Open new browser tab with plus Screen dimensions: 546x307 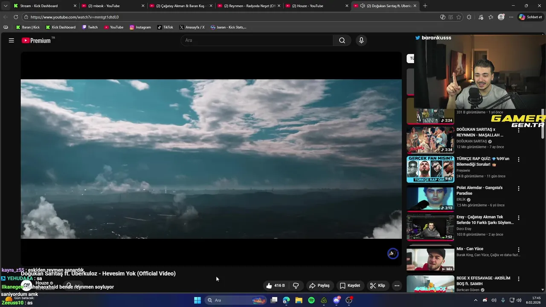425,6
